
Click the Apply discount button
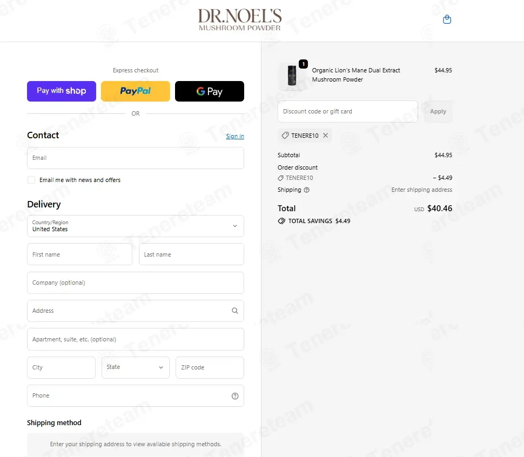(438, 112)
